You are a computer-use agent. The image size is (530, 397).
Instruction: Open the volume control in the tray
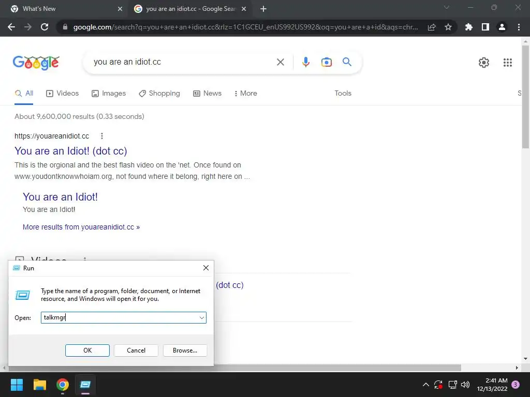click(x=465, y=385)
